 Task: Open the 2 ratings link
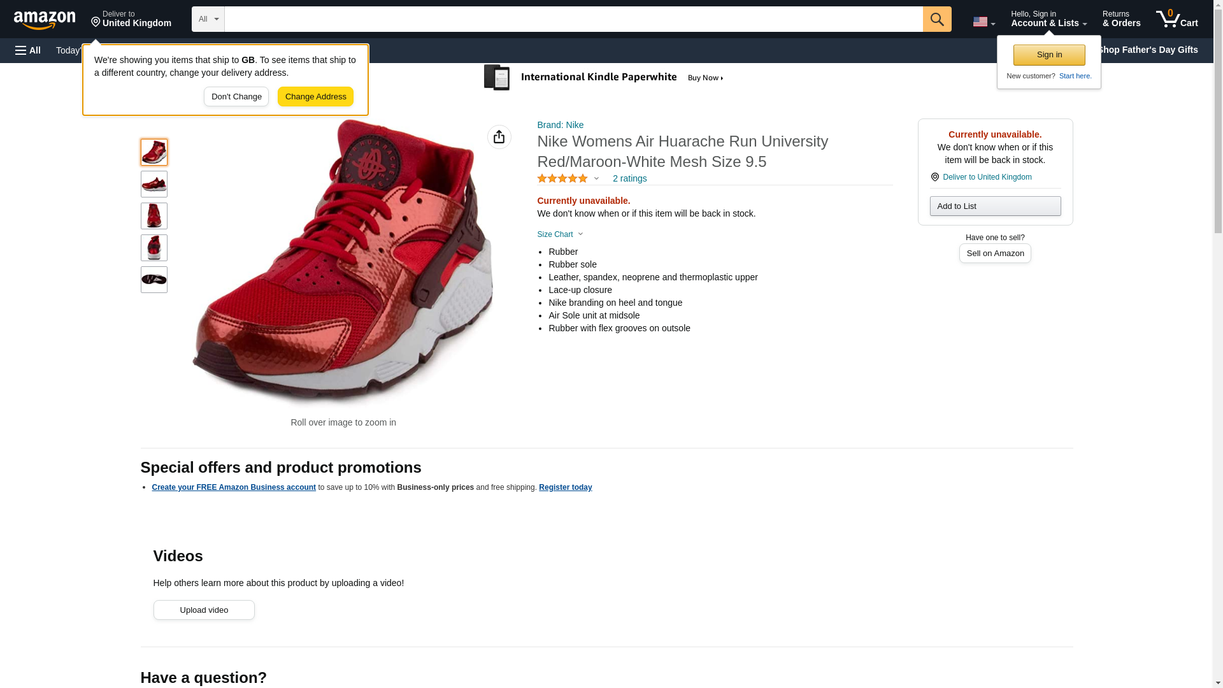point(629,179)
